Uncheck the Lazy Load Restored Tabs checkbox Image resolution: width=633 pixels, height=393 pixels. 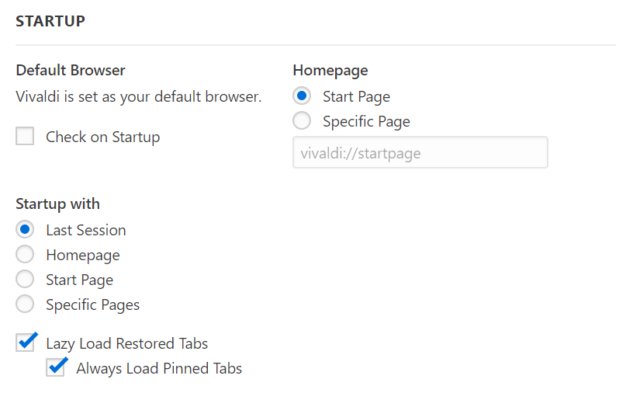pyautogui.click(x=25, y=343)
